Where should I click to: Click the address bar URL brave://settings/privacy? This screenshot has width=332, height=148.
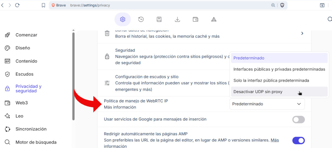pyautogui.click(x=90, y=5)
